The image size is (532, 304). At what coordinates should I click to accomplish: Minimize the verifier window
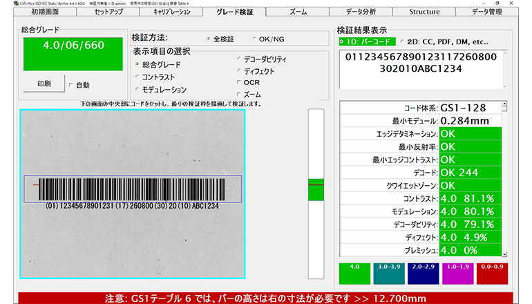click(x=483, y=3)
